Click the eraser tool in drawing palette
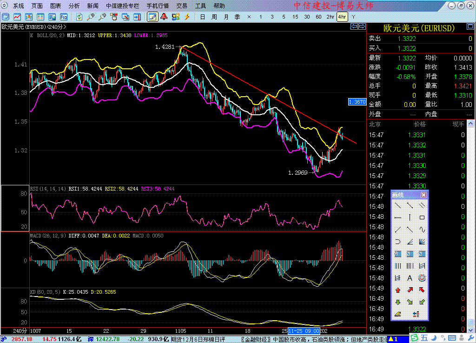Image resolution: width=476 pixels, height=343 pixels. tap(397, 314)
